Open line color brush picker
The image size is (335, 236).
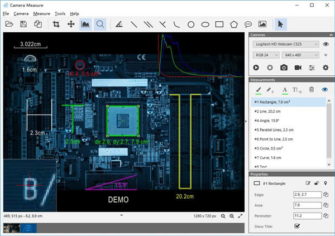point(259,89)
